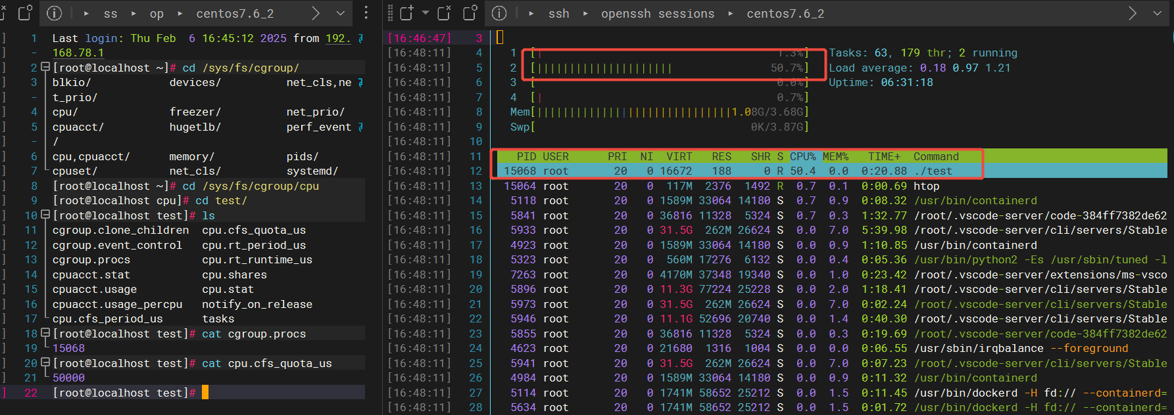Click the terminal prompt on line 22
This screenshot has height=415, width=1174.
124,393
